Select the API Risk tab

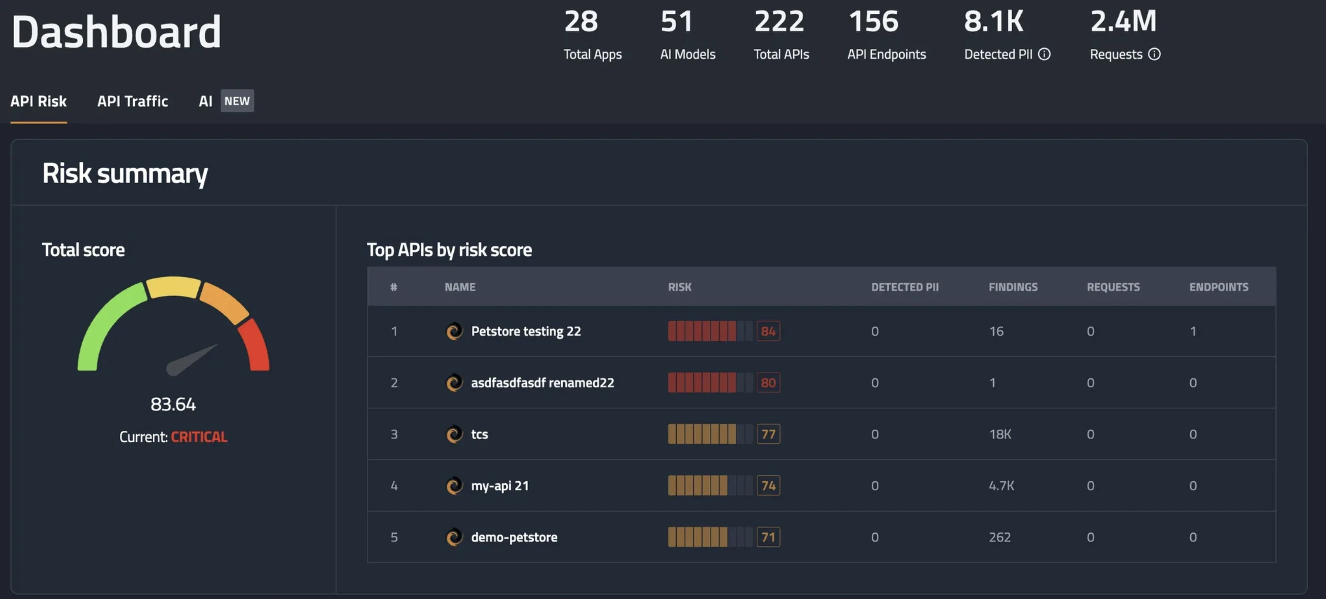pyautogui.click(x=39, y=101)
